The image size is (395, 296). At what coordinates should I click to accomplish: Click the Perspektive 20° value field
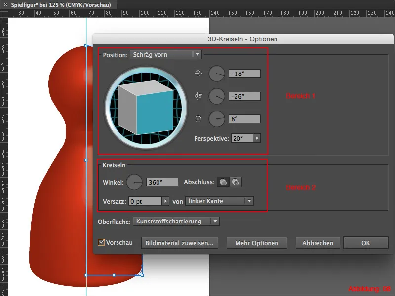[x=242, y=138]
